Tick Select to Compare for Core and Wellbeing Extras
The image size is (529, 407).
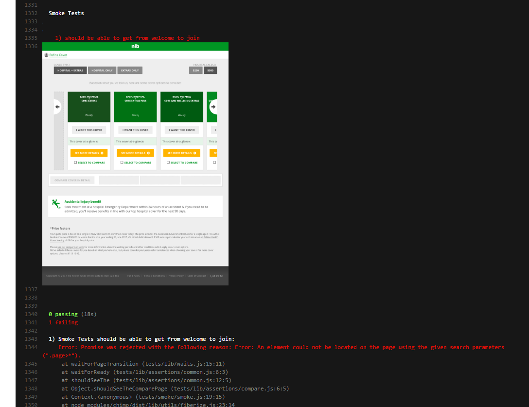168,162
